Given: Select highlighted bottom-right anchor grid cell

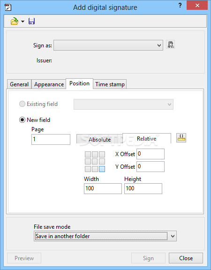Looking at the screenshot, I should [x=102, y=169].
